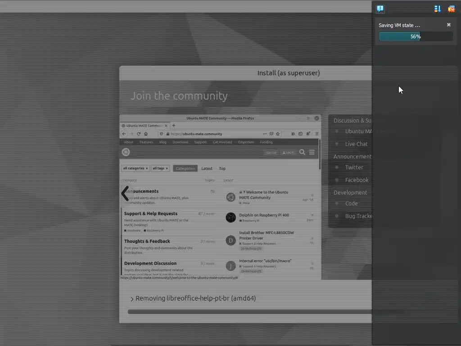
Task: Click the Firefox community screenshot in slideshow
Action: [220, 197]
